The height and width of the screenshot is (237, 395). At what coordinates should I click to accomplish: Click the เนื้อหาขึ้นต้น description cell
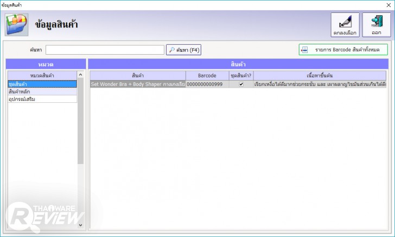pos(320,84)
